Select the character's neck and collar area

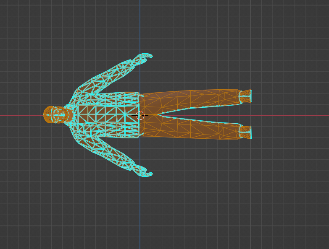pos(70,114)
